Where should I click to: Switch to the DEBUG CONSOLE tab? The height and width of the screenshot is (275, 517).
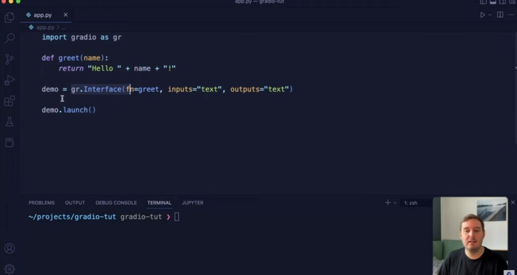coord(116,202)
